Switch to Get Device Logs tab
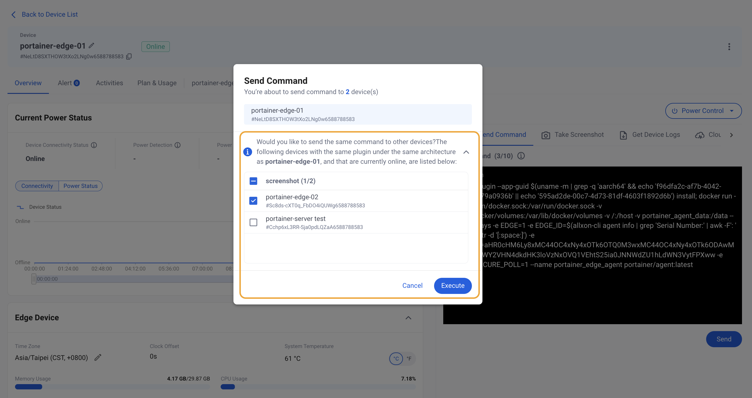 pyautogui.click(x=650, y=135)
